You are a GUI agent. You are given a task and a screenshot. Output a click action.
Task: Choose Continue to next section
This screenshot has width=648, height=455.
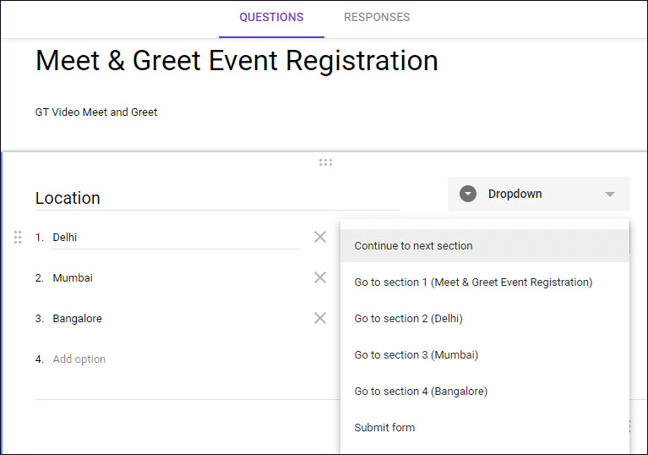tap(485, 246)
